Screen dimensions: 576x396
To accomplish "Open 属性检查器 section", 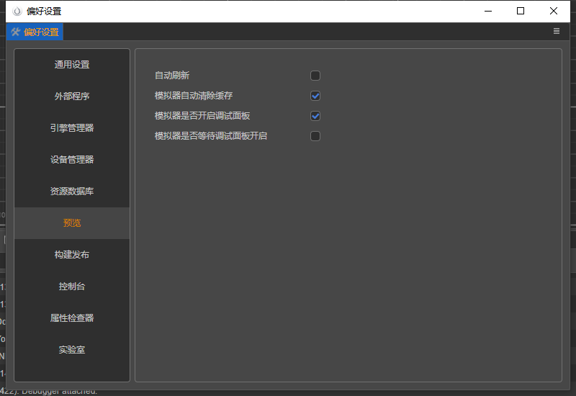I will click(x=72, y=318).
